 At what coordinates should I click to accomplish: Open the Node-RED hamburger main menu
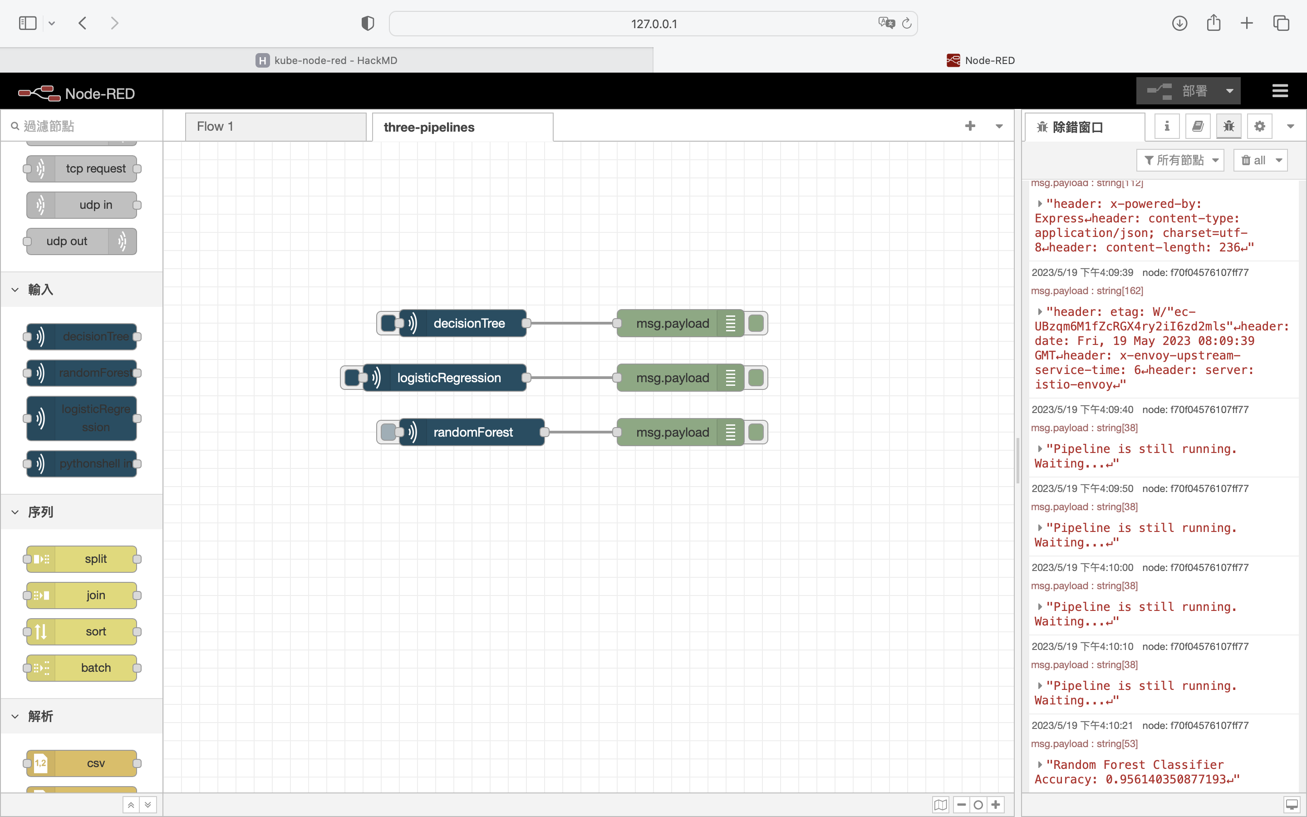tap(1279, 91)
